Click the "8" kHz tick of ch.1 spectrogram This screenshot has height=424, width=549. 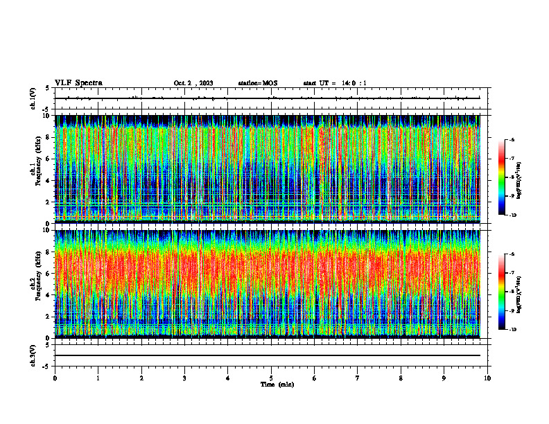pyautogui.click(x=49, y=137)
